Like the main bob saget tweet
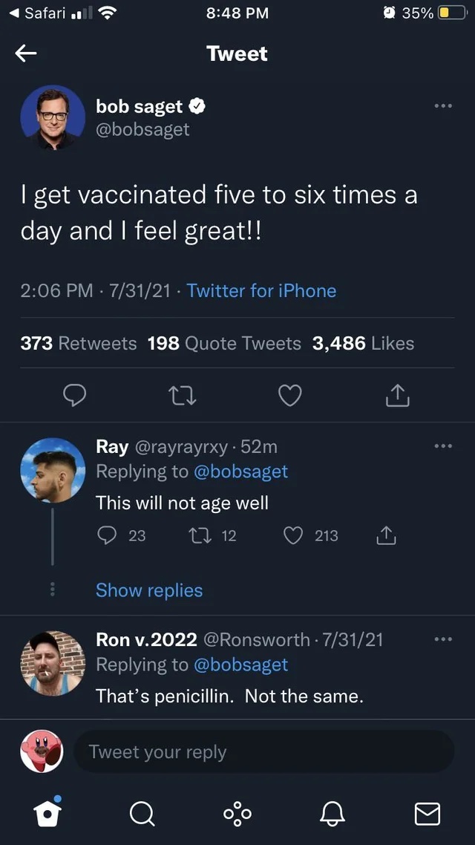The image size is (475, 845). pyautogui.click(x=289, y=396)
